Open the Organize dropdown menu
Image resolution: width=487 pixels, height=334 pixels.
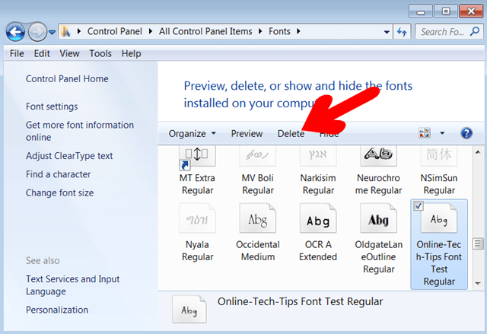pos(192,133)
